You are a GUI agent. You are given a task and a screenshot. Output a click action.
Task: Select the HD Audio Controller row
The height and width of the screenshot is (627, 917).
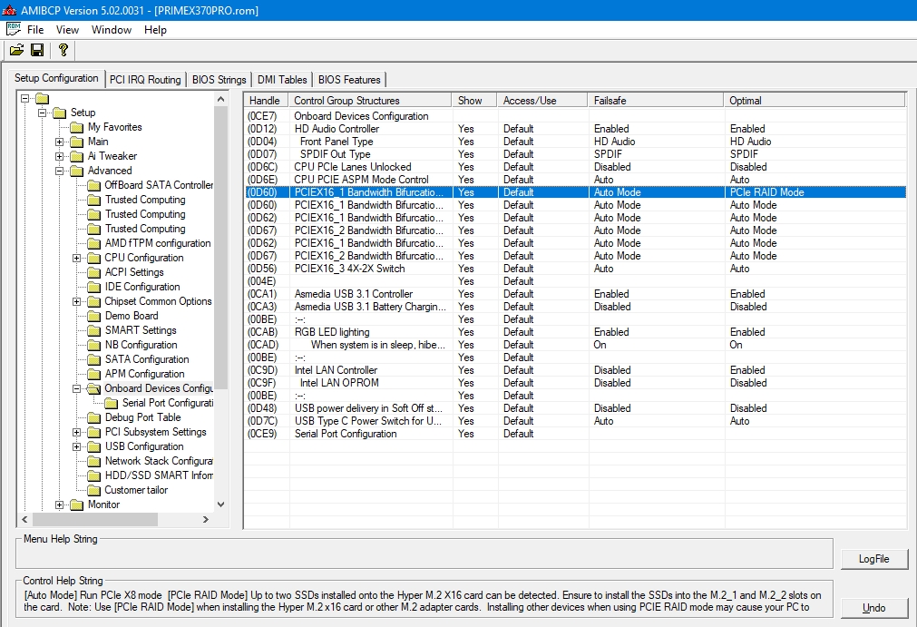575,129
